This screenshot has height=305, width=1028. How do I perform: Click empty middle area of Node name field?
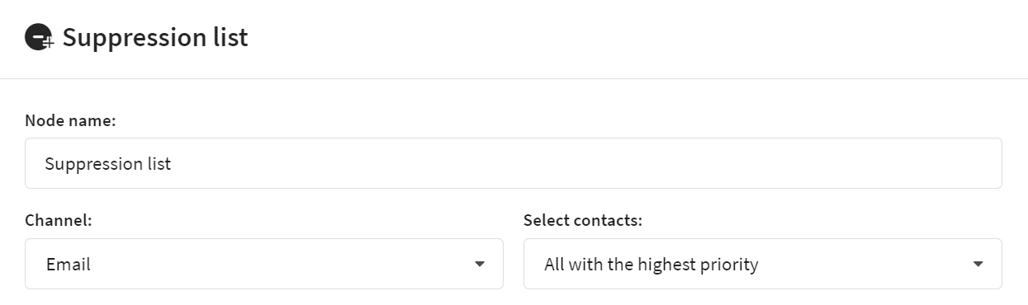point(578,163)
